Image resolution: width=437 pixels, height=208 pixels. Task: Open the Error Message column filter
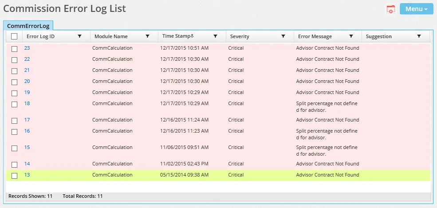(x=351, y=36)
